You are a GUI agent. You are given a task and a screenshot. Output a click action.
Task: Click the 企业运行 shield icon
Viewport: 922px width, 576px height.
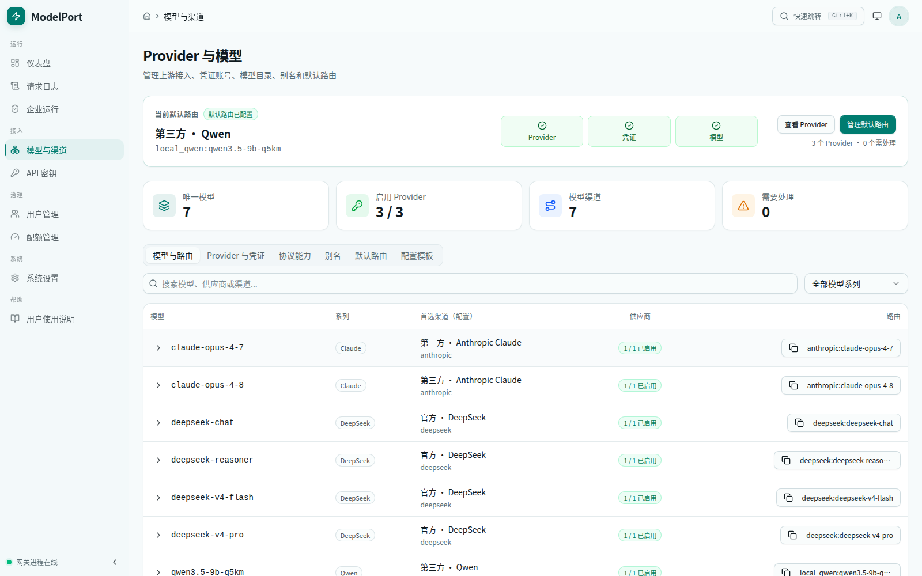click(15, 109)
